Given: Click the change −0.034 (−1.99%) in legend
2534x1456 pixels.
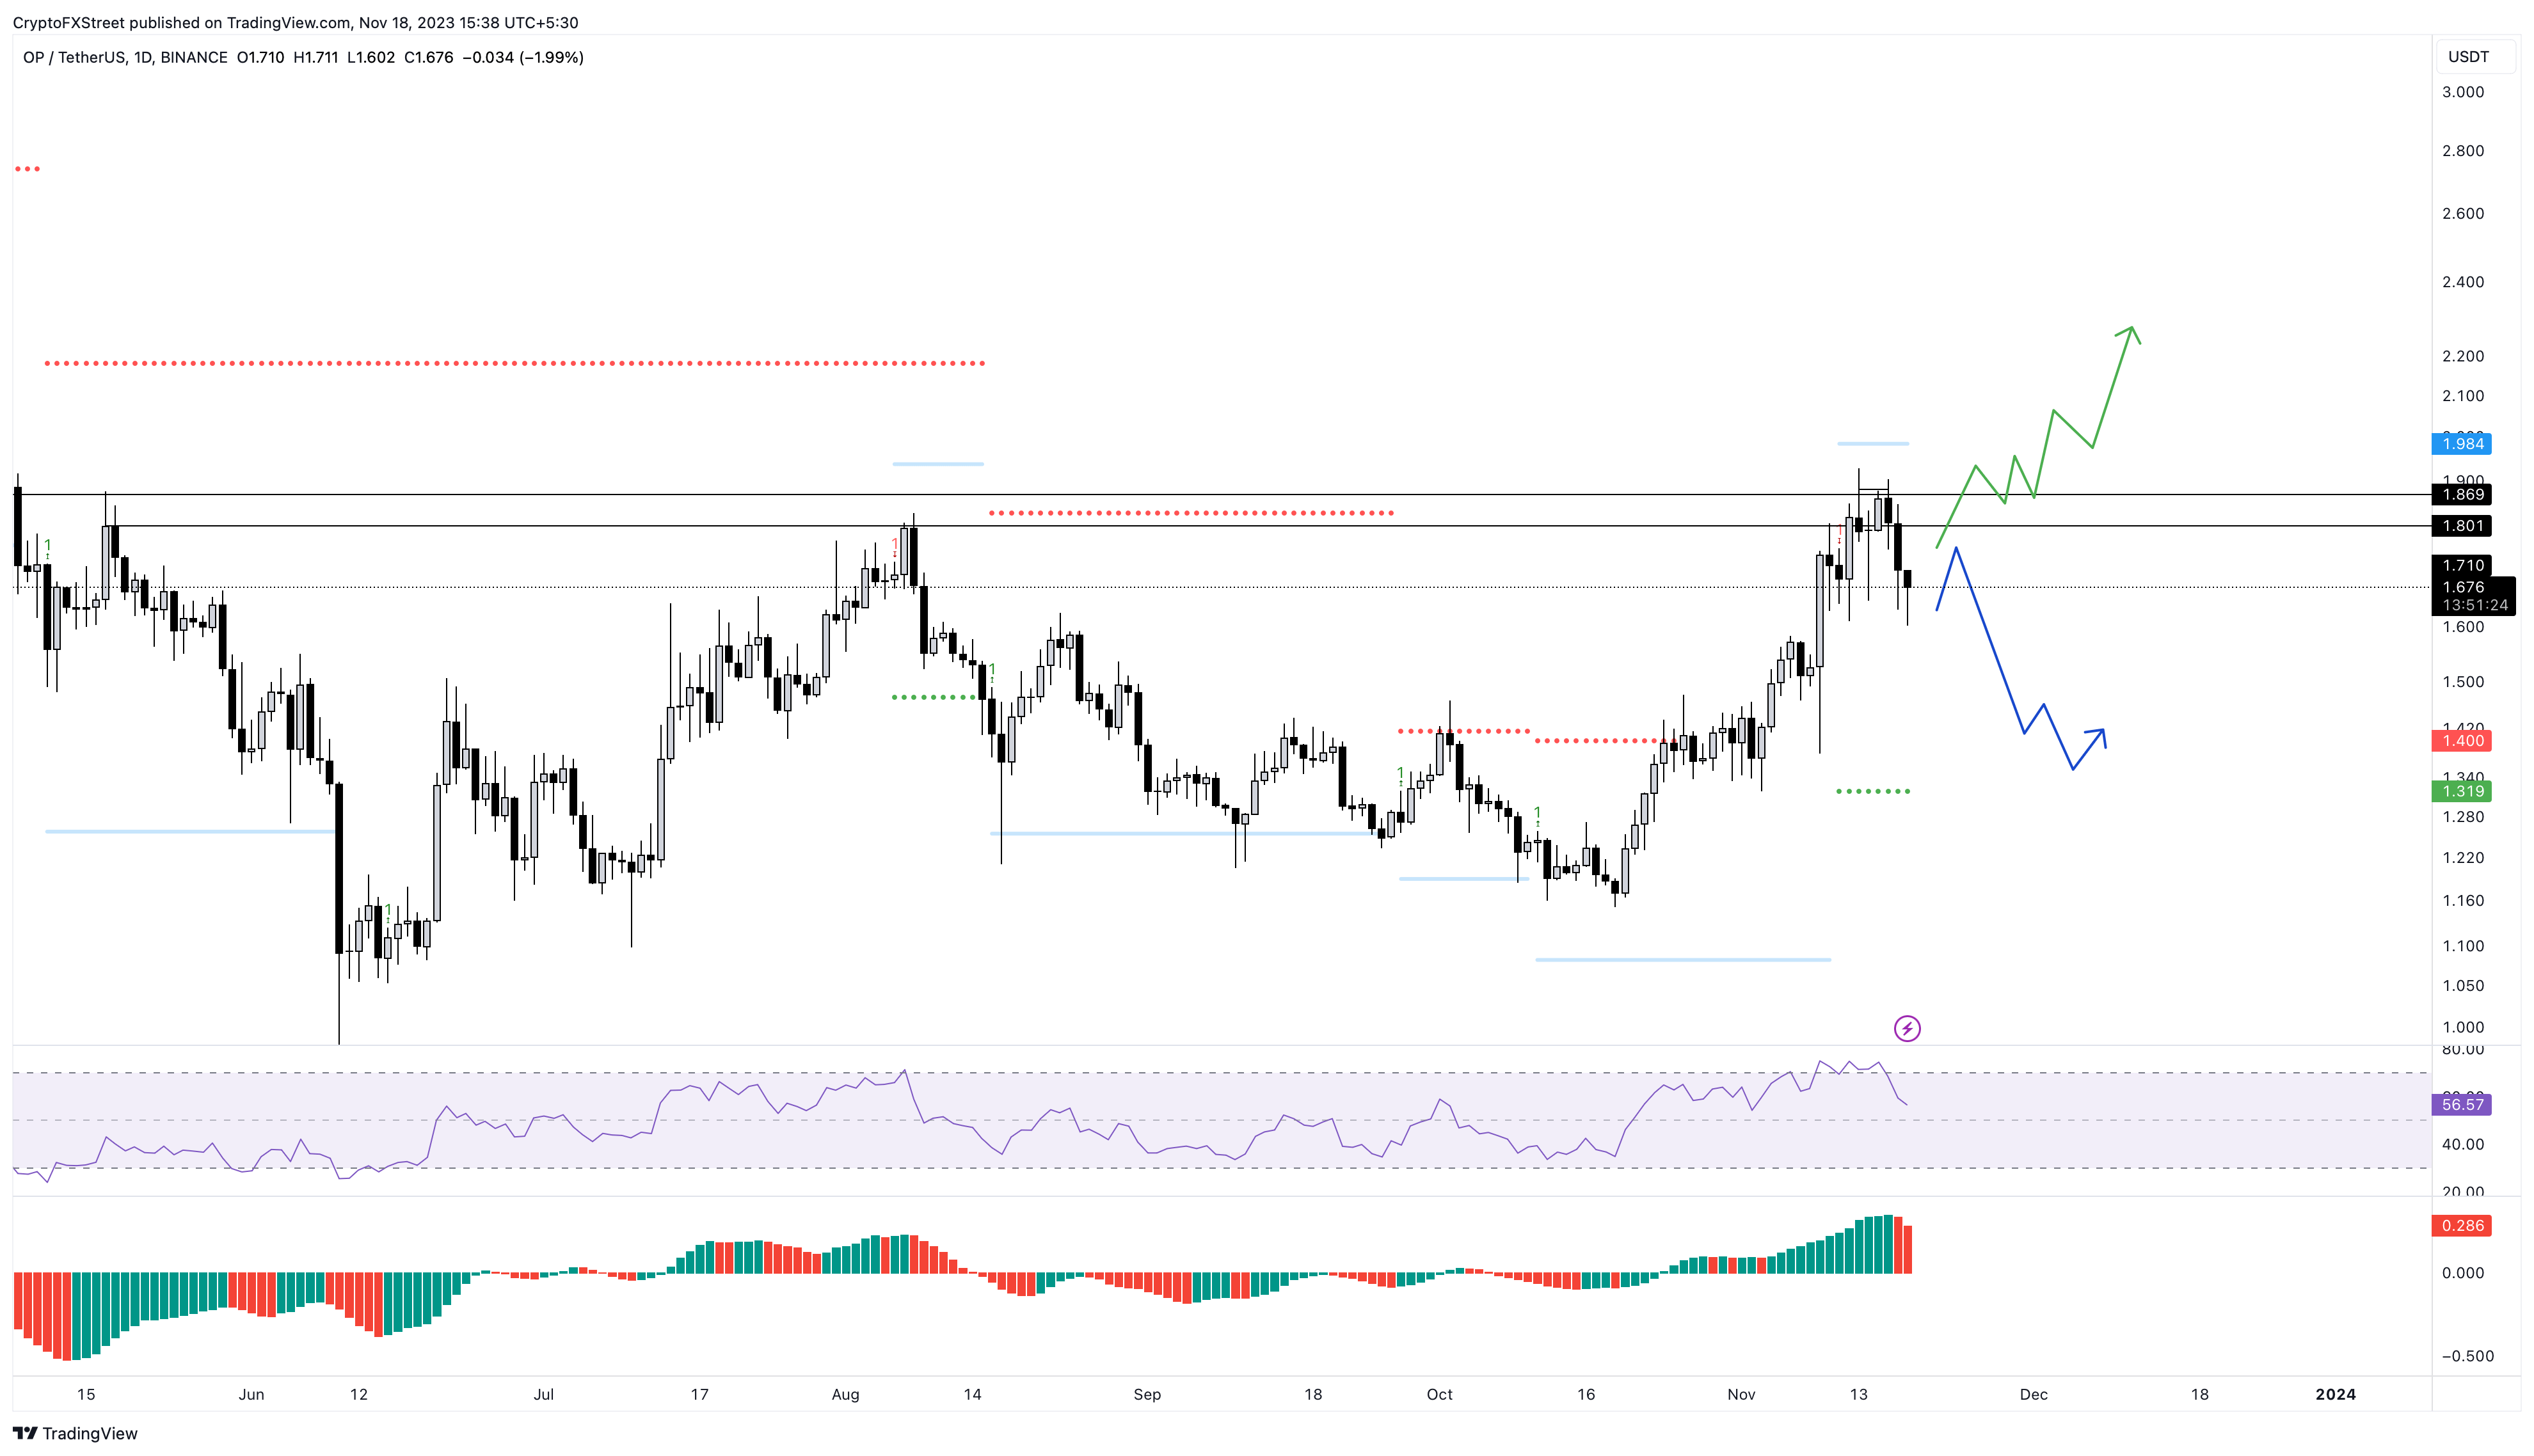Looking at the screenshot, I should [523, 57].
